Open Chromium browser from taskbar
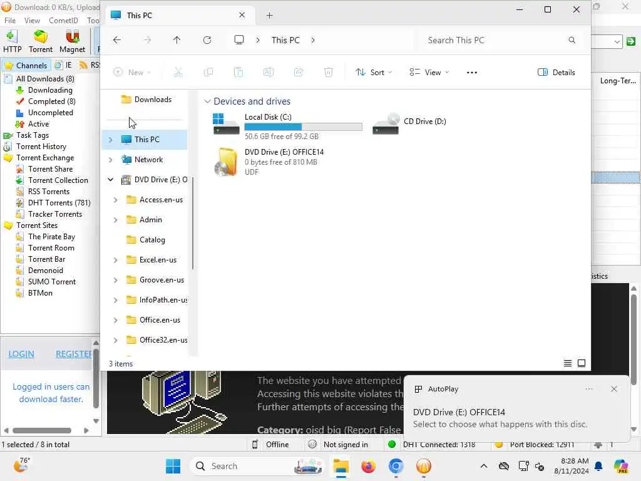 396,466
